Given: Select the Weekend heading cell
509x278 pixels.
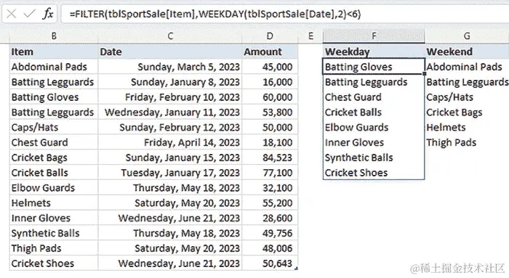Looking at the screenshot, I should [x=467, y=52].
